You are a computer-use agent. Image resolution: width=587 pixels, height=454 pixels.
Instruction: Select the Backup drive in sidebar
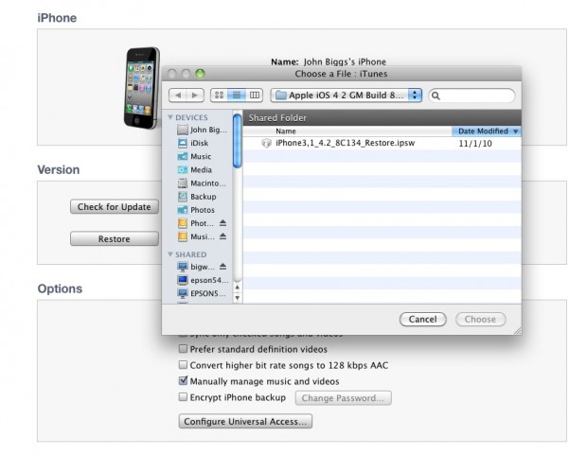(x=203, y=196)
